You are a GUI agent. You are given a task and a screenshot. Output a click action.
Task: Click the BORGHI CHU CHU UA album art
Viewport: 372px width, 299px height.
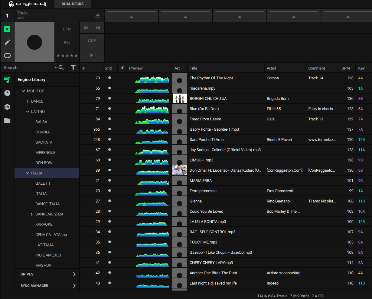[179, 99]
